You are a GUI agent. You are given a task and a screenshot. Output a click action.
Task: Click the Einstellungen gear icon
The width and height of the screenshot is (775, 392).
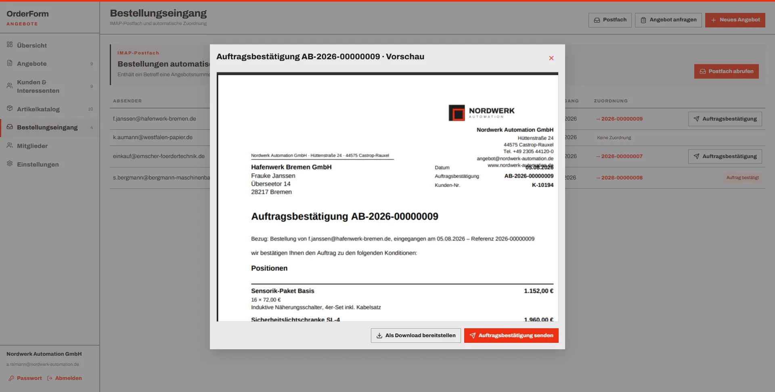pyautogui.click(x=10, y=164)
